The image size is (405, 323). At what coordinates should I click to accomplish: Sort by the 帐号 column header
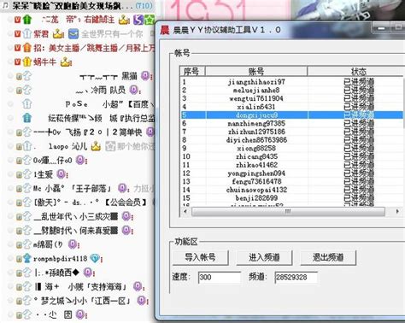[256, 71]
